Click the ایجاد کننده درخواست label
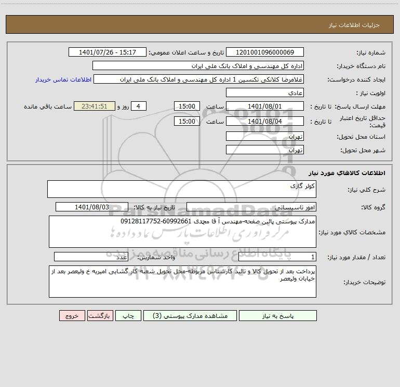Viewport: 400px width, 387px height. 356,79
